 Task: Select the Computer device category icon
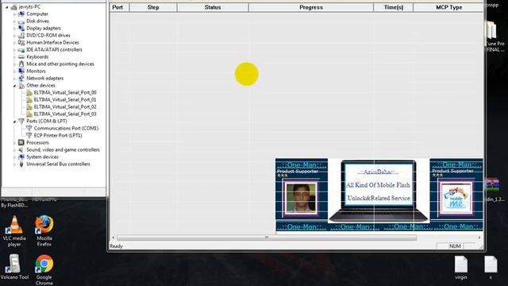coord(21,14)
